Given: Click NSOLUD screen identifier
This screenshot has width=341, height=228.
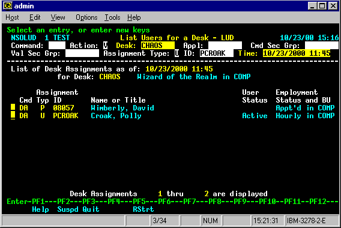Looking at the screenshot, I should point(23,38).
